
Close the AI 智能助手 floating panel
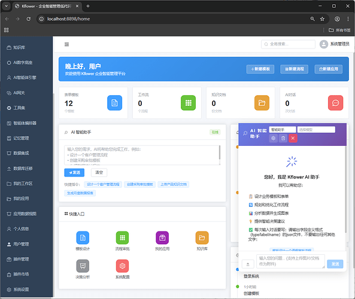tap(293, 138)
